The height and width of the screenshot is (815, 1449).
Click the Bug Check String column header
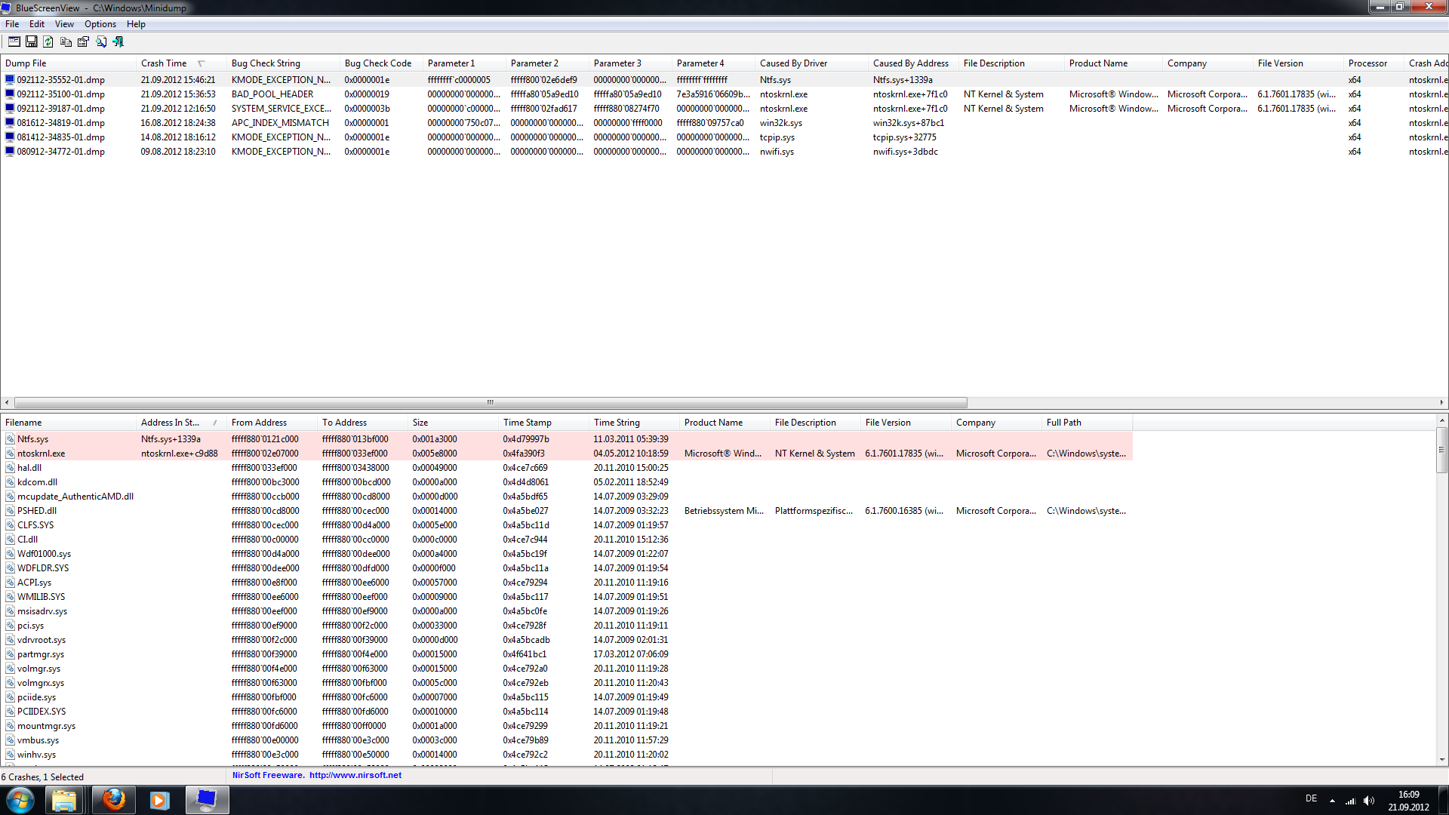click(266, 63)
